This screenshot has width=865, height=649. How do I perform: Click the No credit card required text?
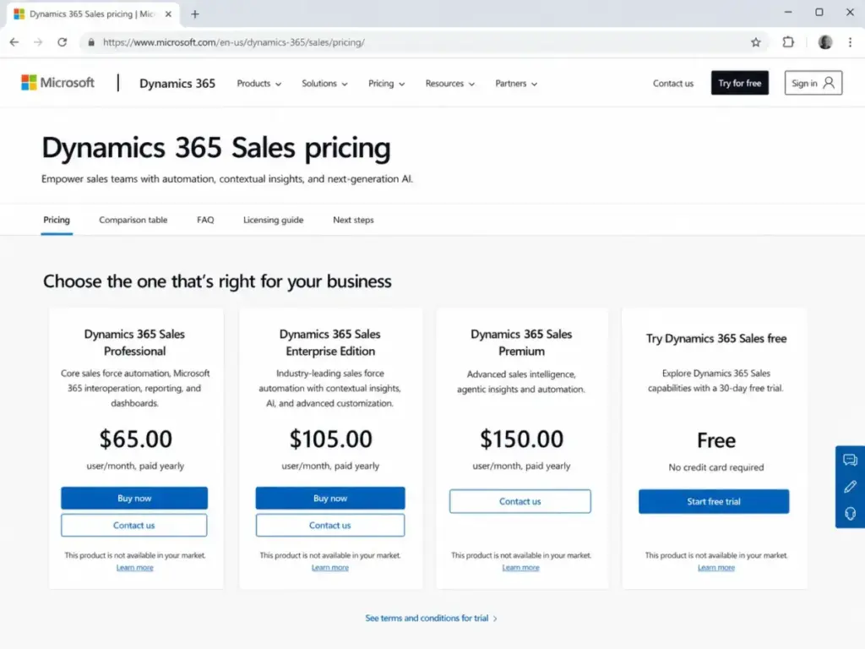coord(716,467)
